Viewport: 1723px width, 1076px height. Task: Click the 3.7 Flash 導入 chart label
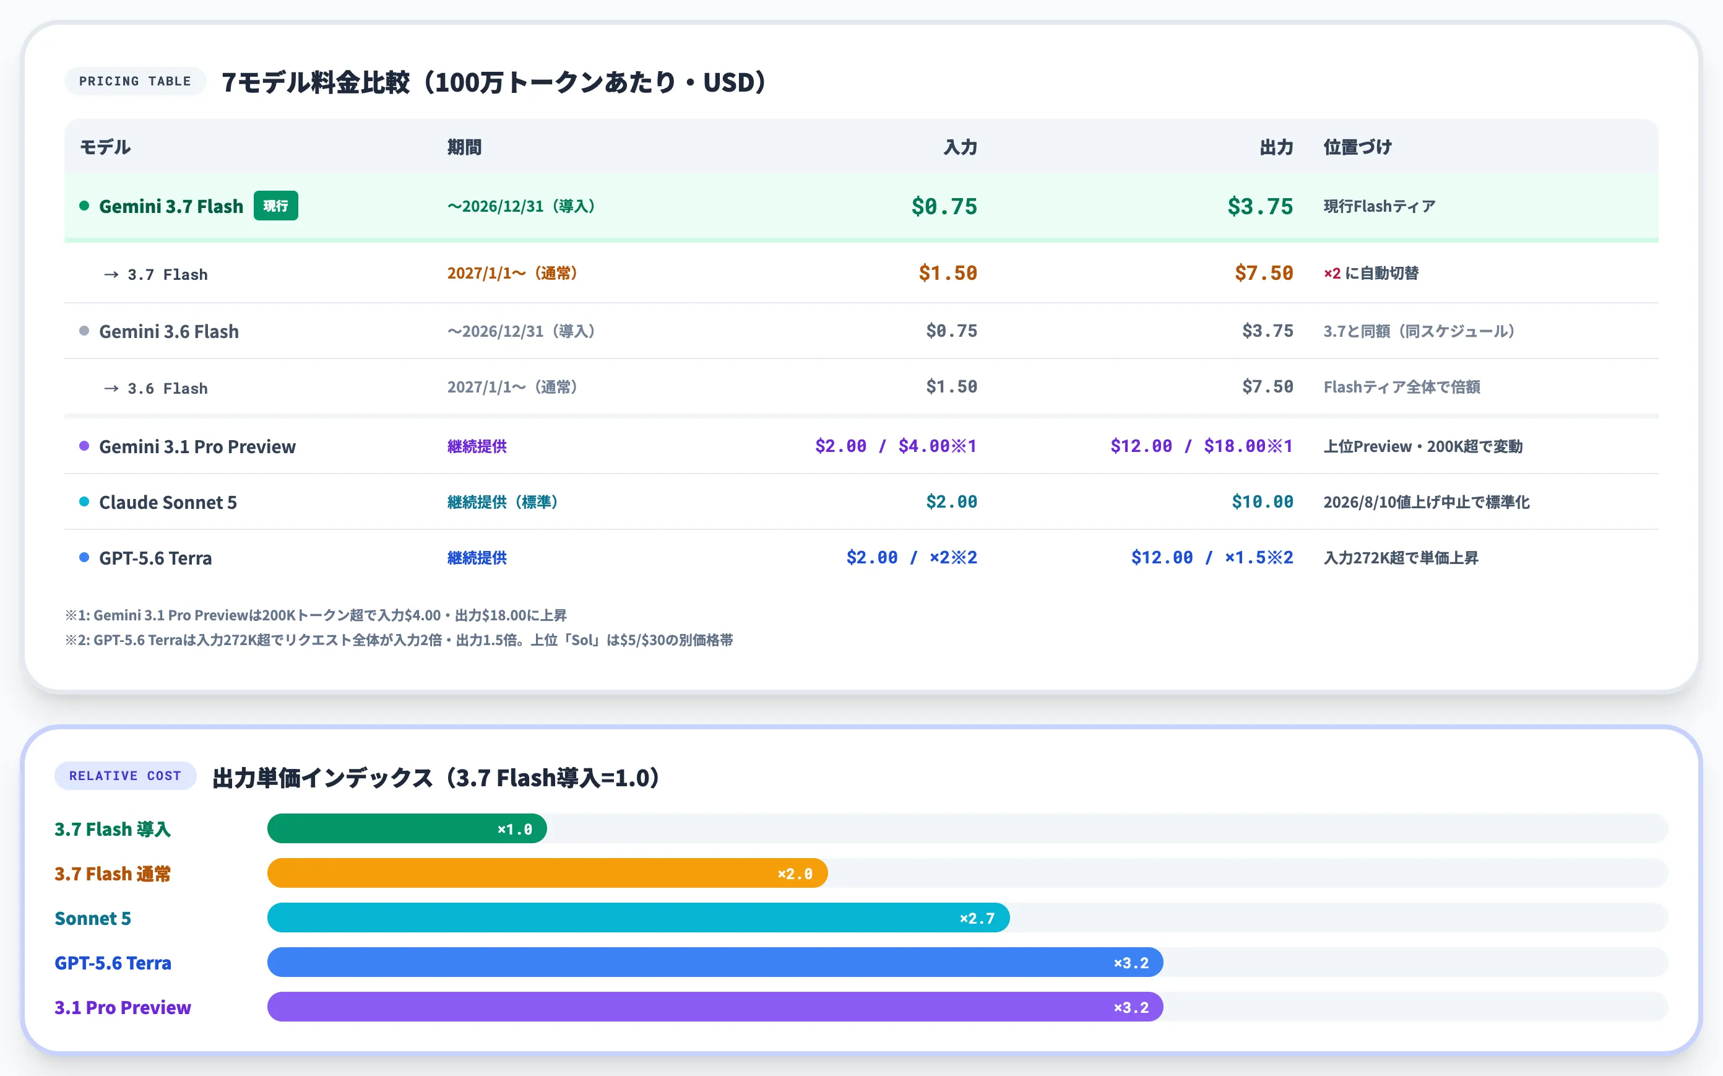[113, 829]
